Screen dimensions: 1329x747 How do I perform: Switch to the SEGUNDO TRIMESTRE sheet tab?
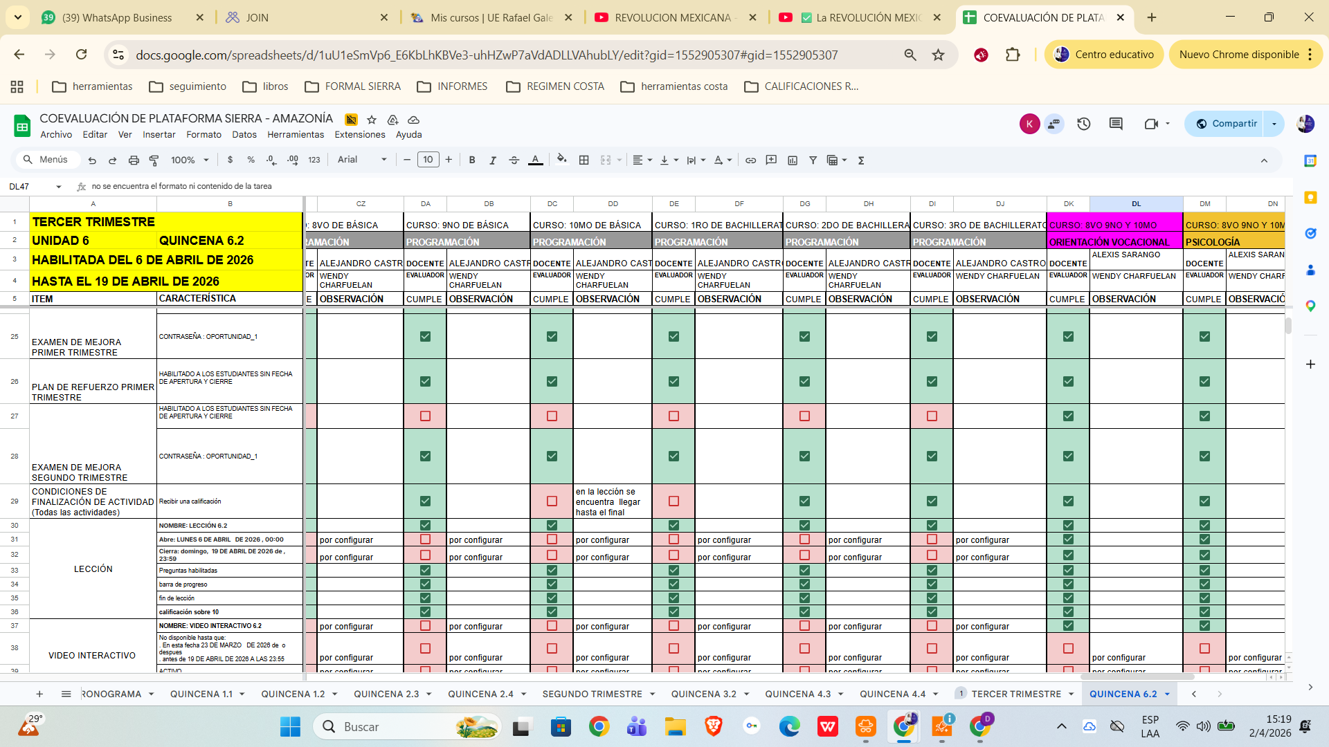click(x=592, y=694)
